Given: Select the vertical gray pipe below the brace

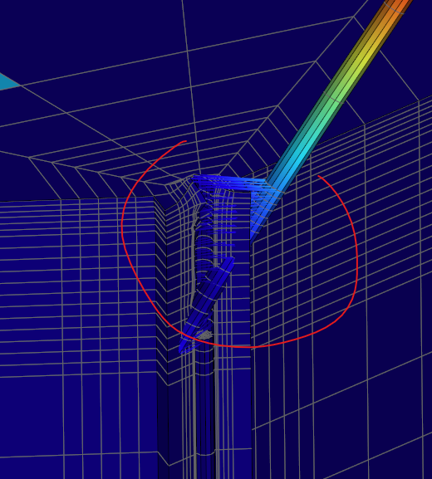Looking at the screenshot, I should pos(204,413).
